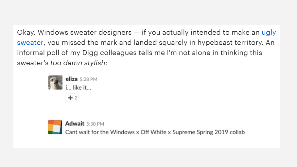
Task: Click "Windows" in the article's first line
Action: [53, 33]
